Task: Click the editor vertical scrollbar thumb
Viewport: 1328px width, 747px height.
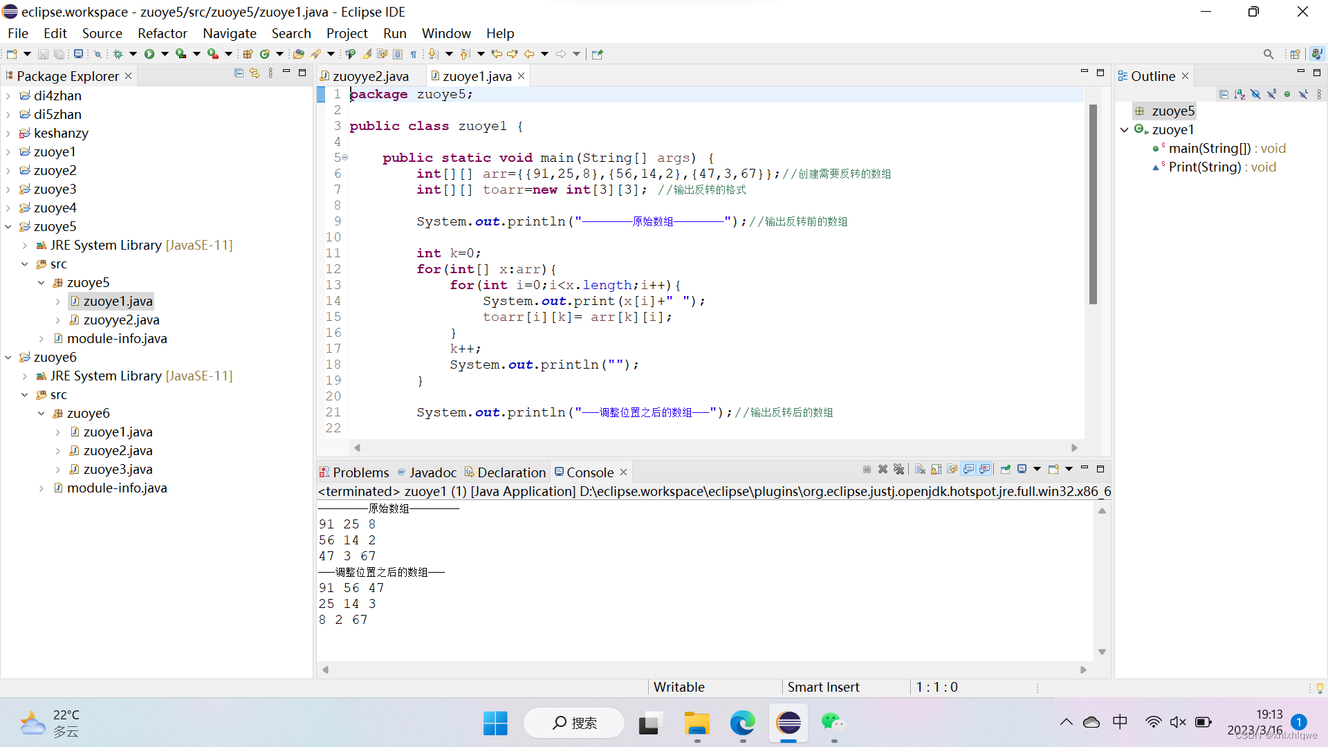Action: (1093, 204)
